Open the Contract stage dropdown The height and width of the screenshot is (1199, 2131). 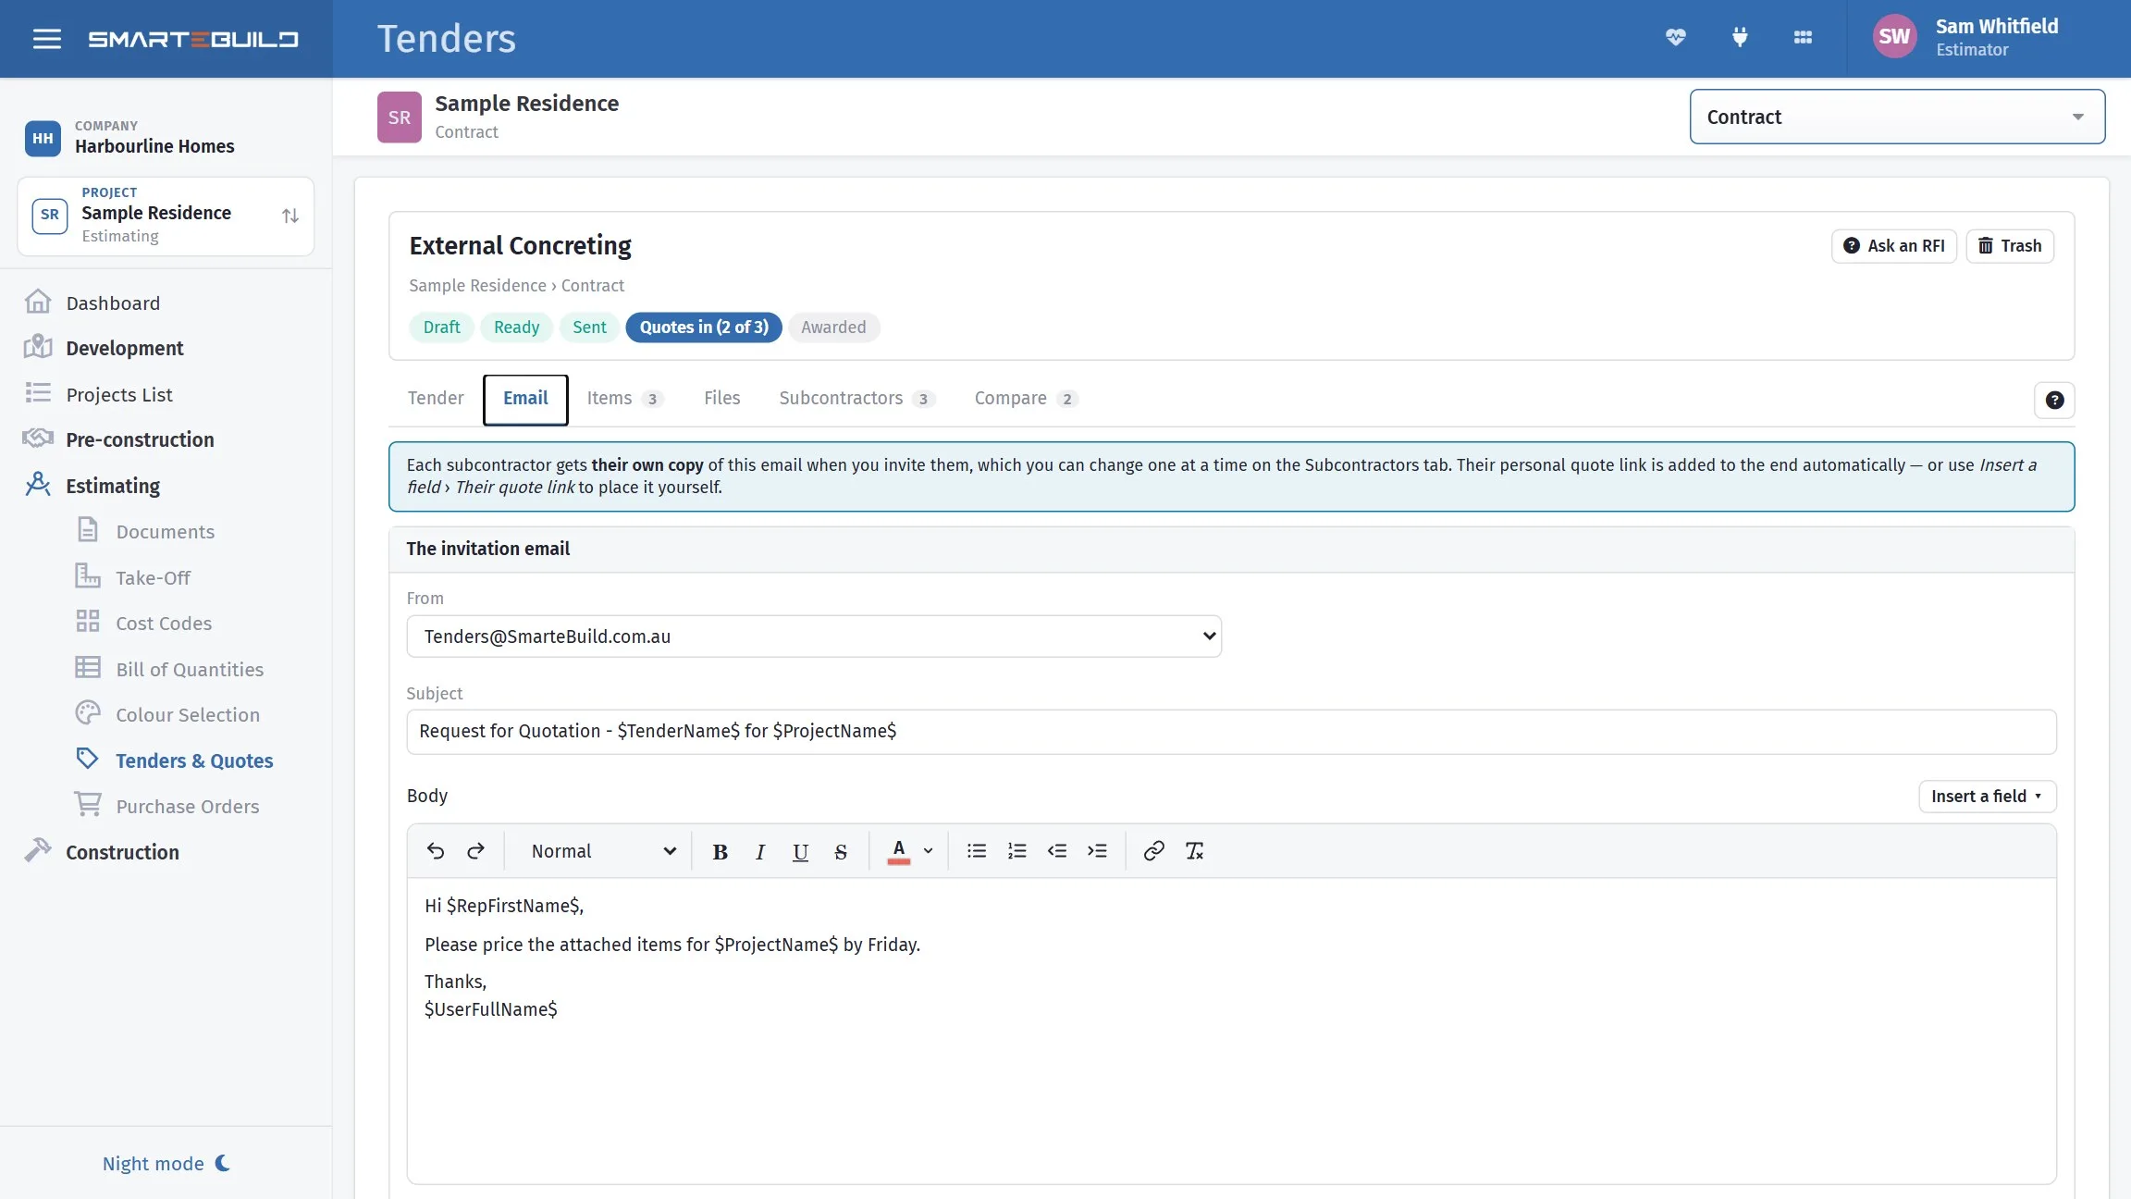[x=1897, y=117]
